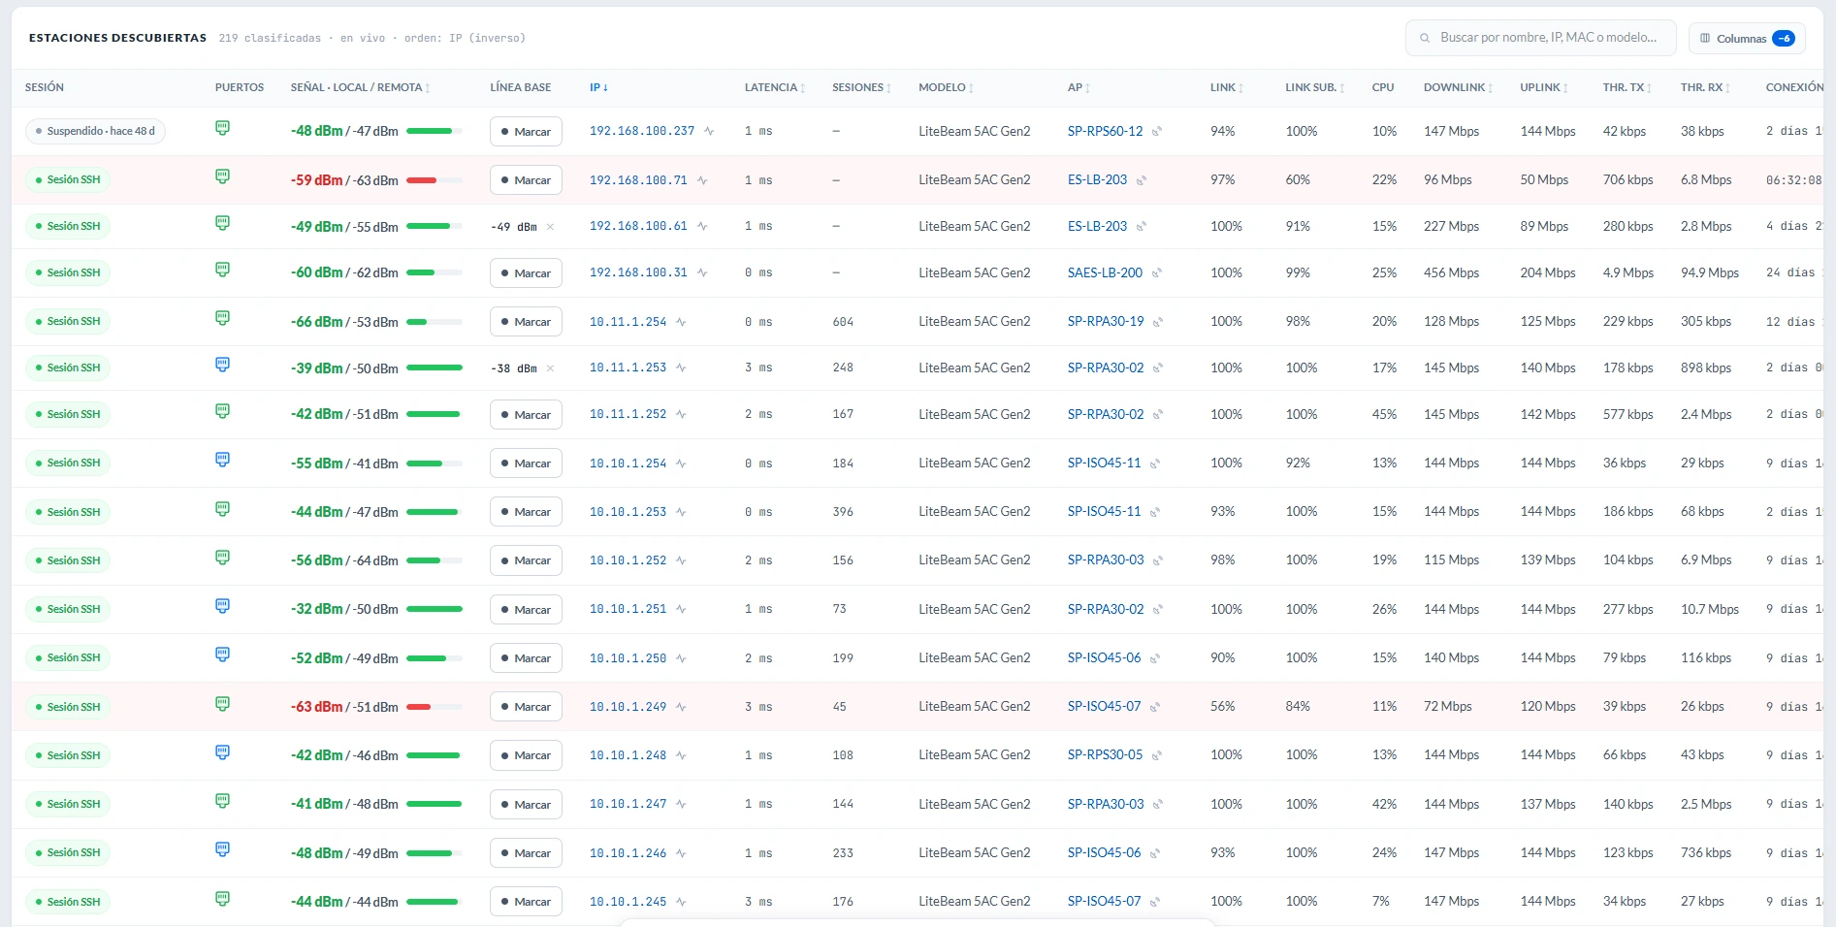Click the signal bar for -66 dBm row
The height and width of the screenshot is (927, 1836).
pyautogui.click(x=434, y=322)
